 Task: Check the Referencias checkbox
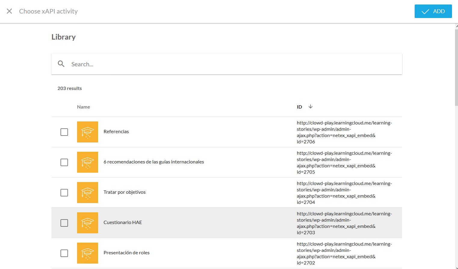point(64,132)
